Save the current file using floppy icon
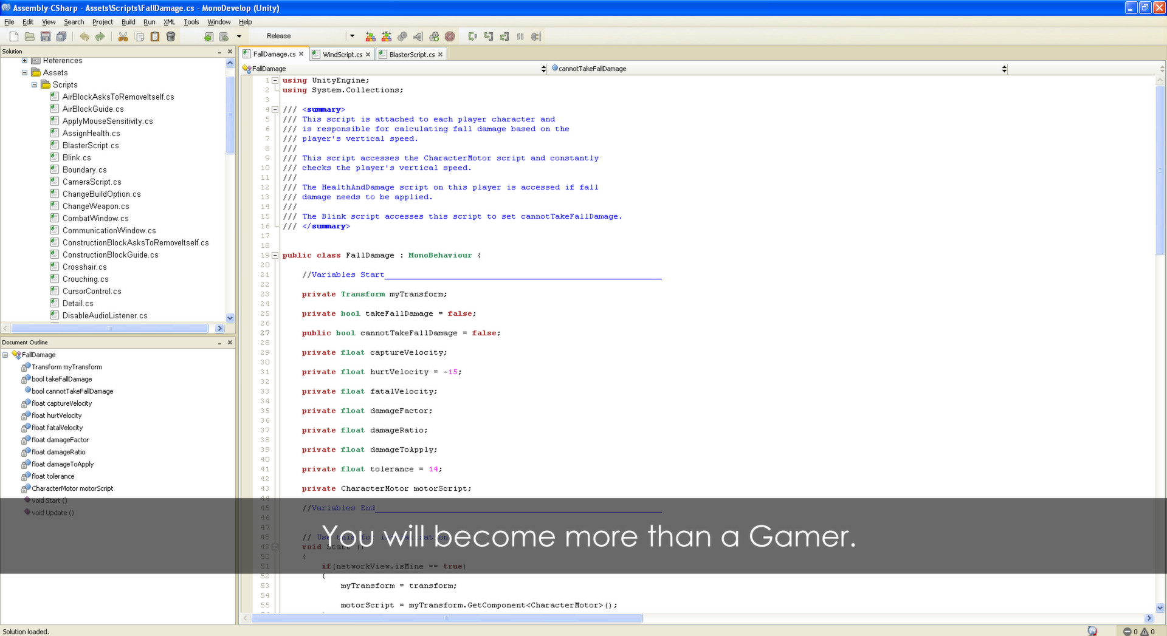This screenshot has height=636, width=1167. point(45,36)
